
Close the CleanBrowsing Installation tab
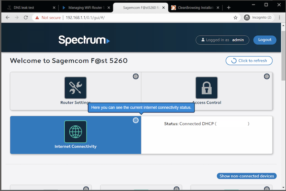point(218,7)
